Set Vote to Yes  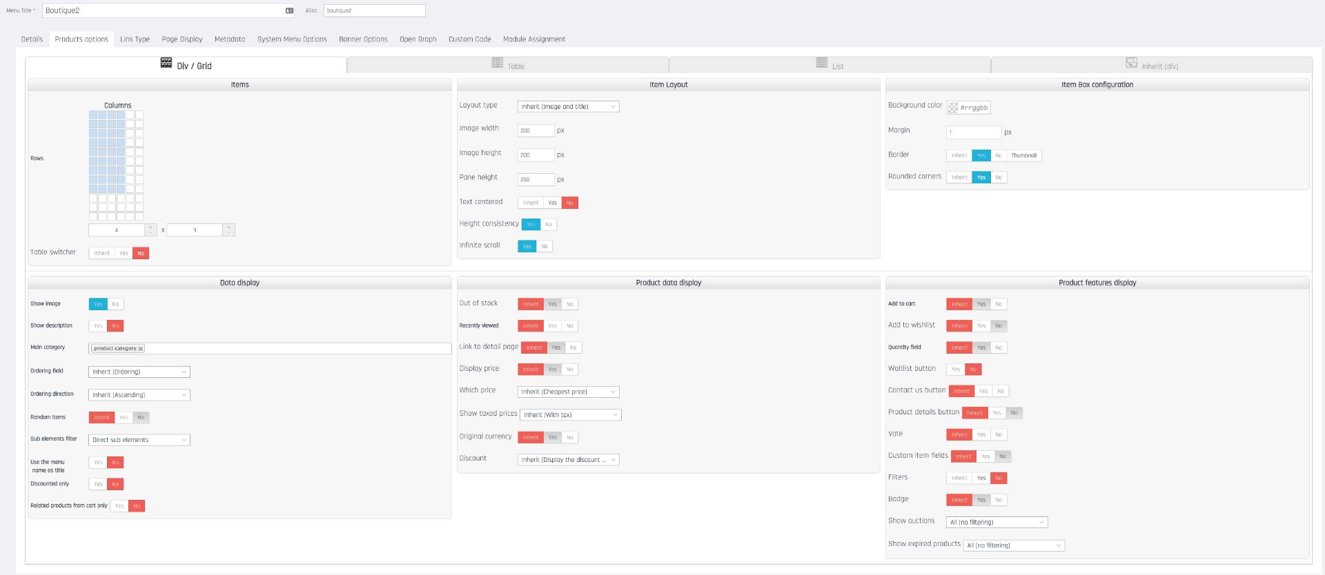(x=981, y=434)
